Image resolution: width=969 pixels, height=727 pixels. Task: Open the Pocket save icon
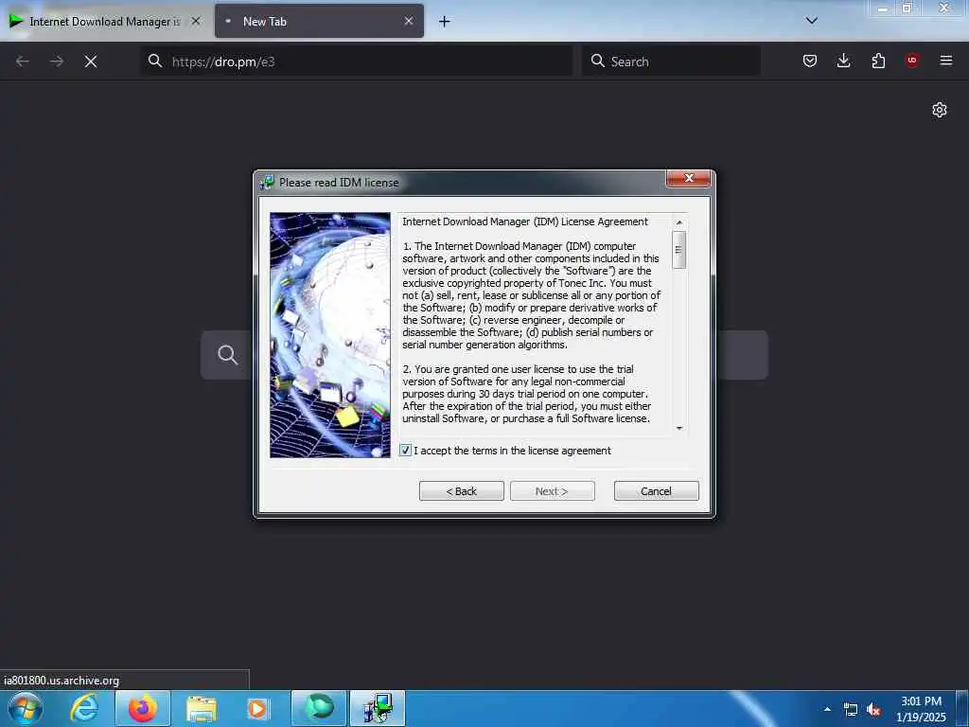pos(810,61)
